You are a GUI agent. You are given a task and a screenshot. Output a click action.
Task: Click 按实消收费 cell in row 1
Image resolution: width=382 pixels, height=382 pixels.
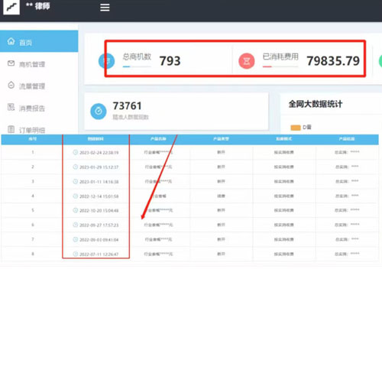point(284,152)
